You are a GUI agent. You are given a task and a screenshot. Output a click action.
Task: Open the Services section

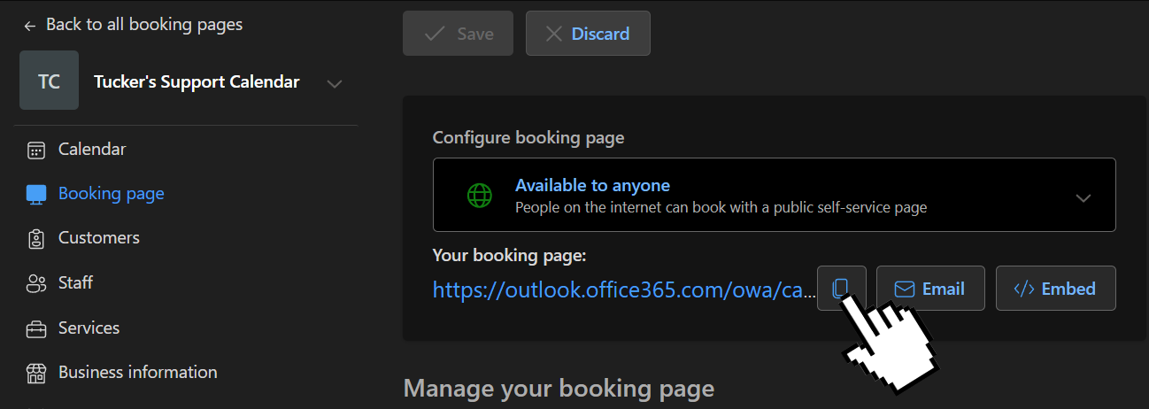[89, 328]
